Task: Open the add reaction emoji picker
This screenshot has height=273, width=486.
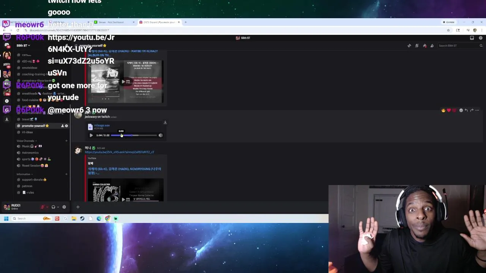Action: coord(461,110)
